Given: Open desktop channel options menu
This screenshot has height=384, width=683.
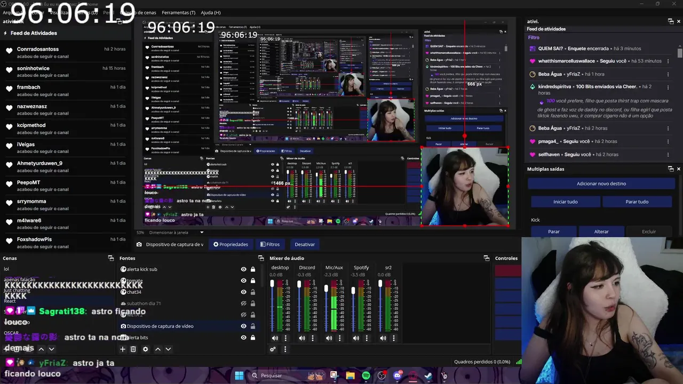Looking at the screenshot, I should pos(285,338).
